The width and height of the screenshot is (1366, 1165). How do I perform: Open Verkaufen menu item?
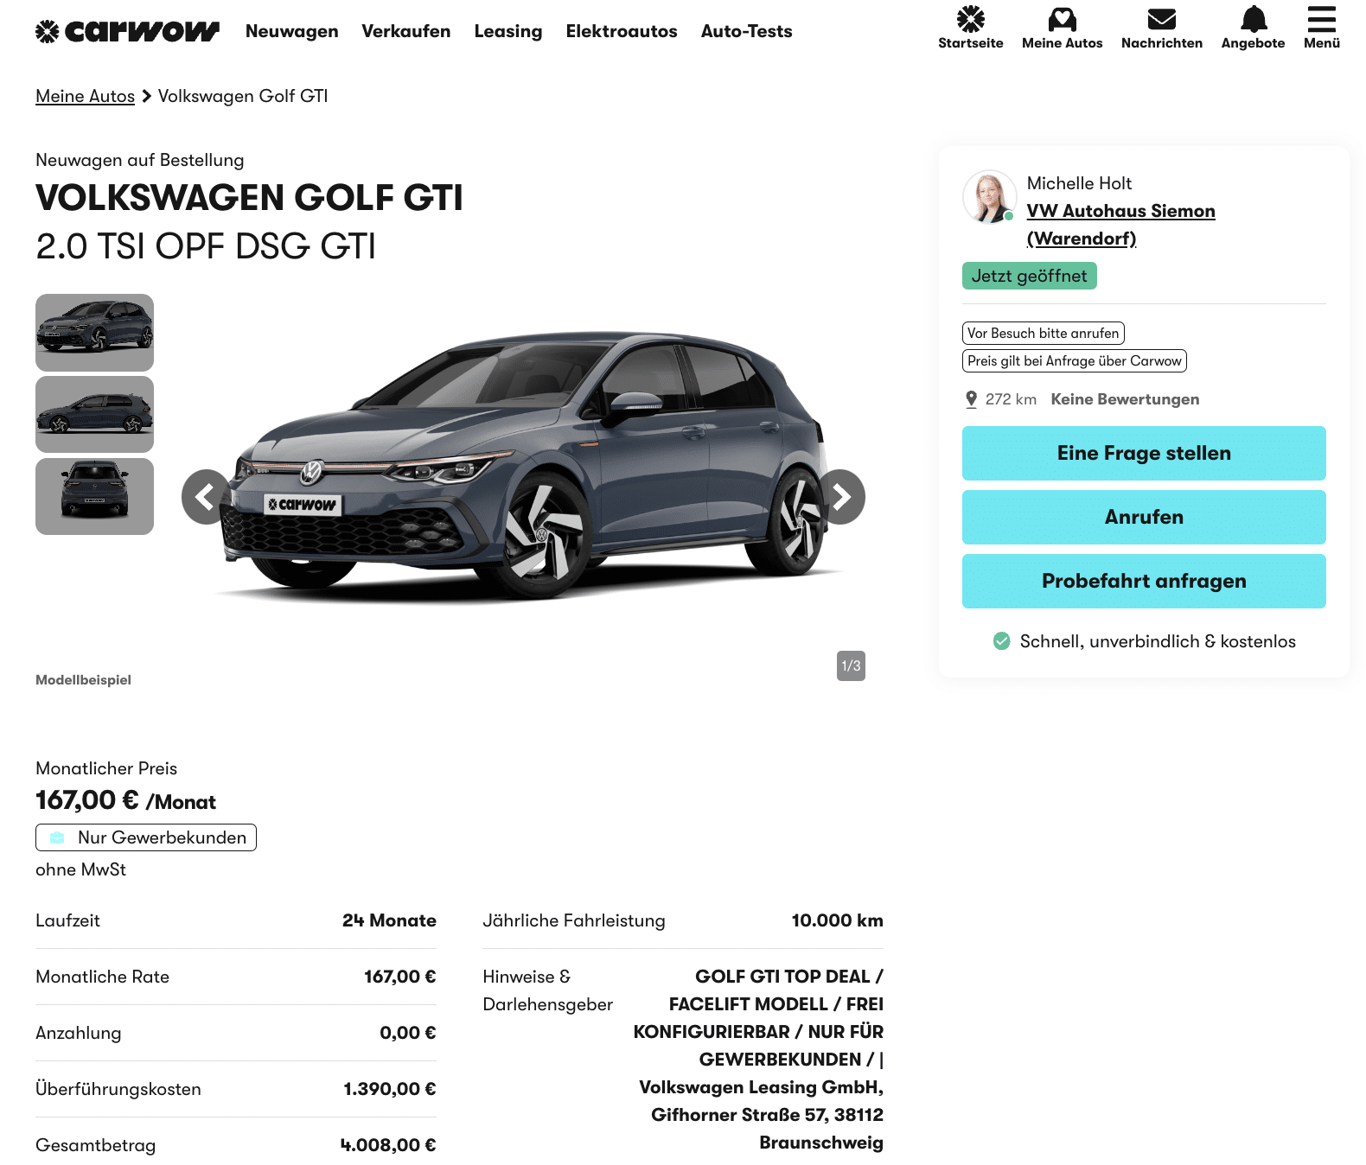tap(405, 31)
